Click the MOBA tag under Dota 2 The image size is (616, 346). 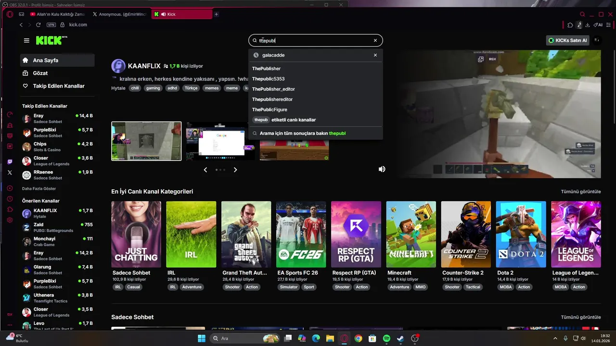(506, 287)
